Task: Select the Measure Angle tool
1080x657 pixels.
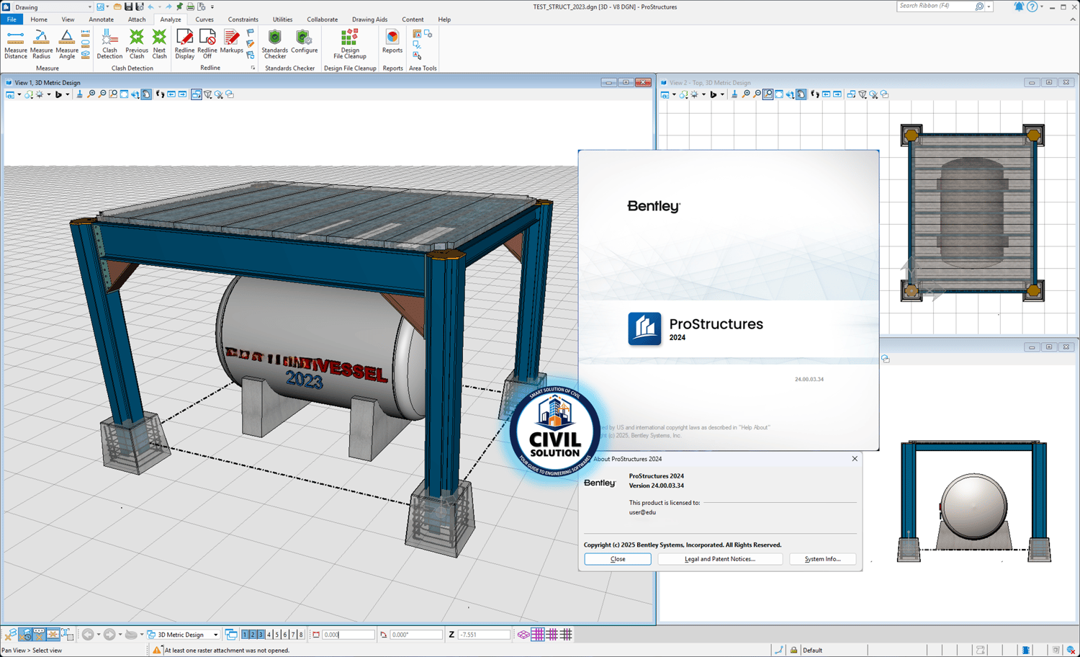Action: click(x=67, y=44)
